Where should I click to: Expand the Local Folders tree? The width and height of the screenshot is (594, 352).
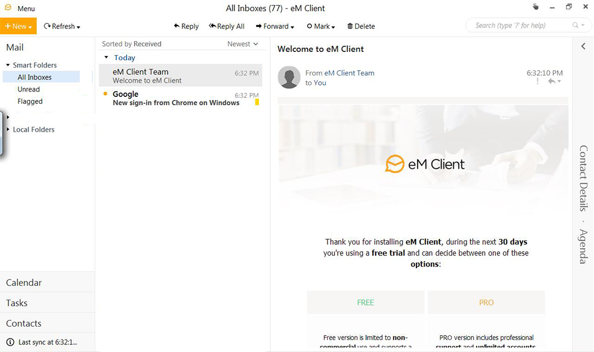pos(8,130)
